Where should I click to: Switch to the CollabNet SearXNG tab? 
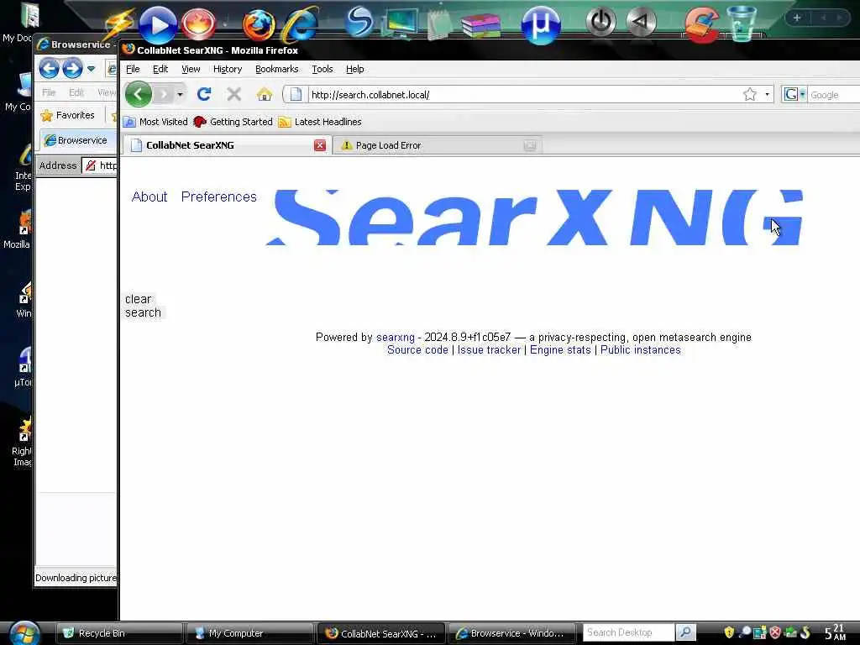(x=227, y=145)
